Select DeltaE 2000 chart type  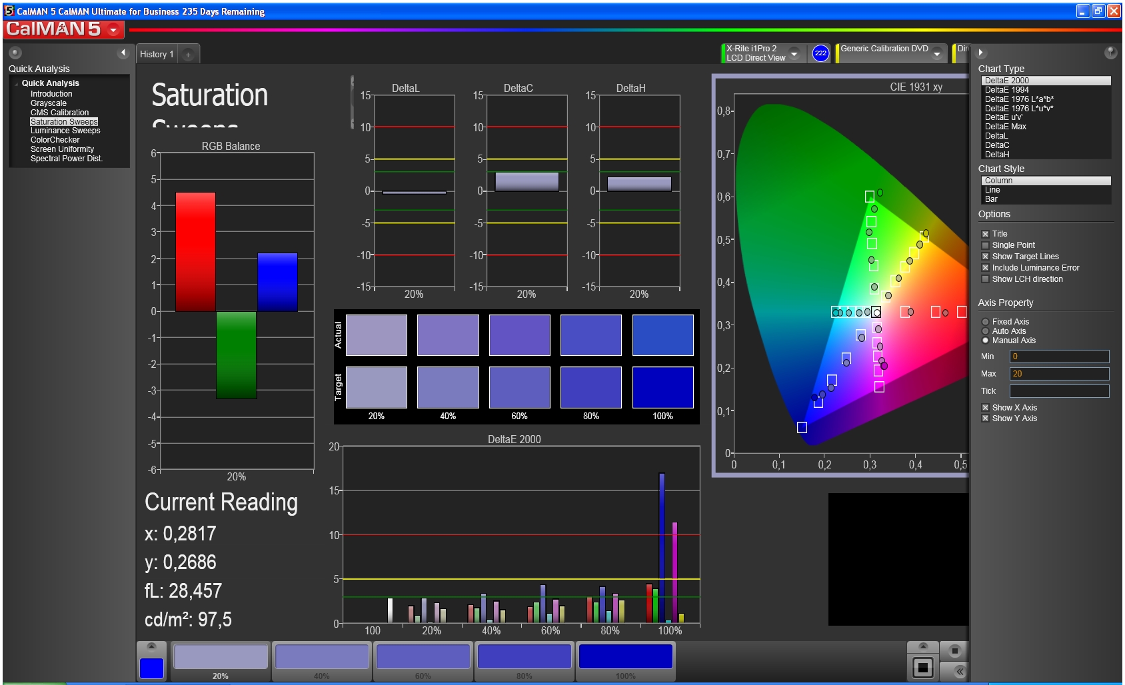coord(1046,81)
